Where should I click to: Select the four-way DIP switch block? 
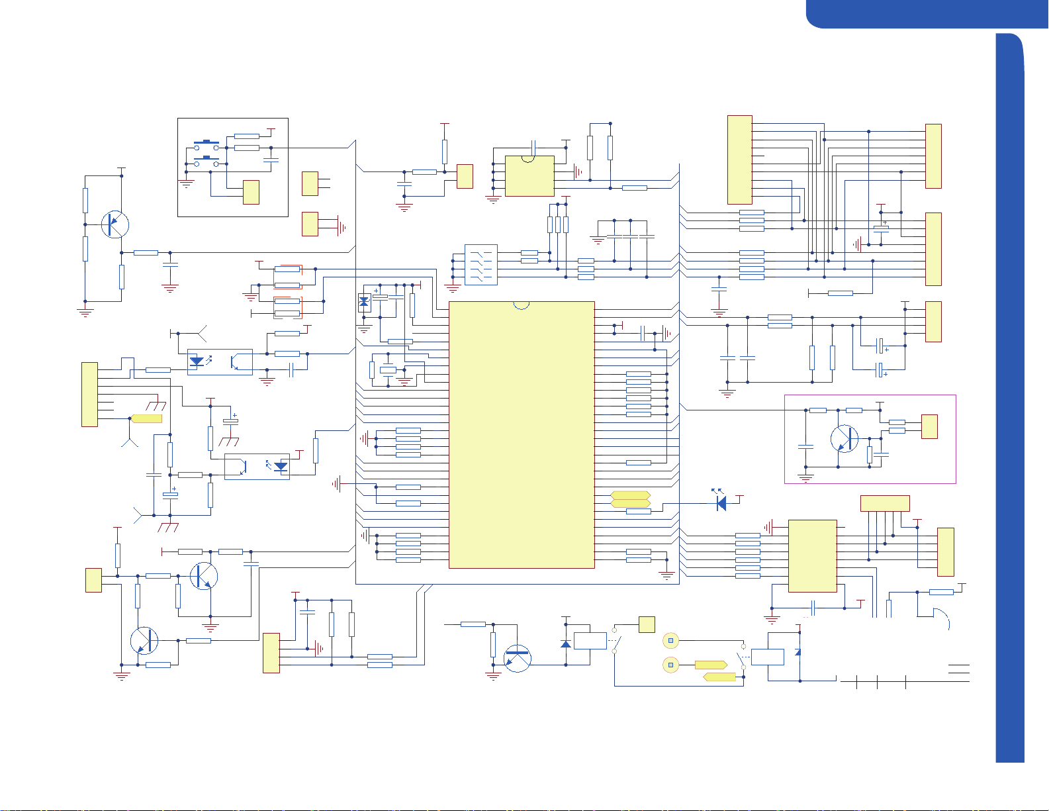coord(481,265)
